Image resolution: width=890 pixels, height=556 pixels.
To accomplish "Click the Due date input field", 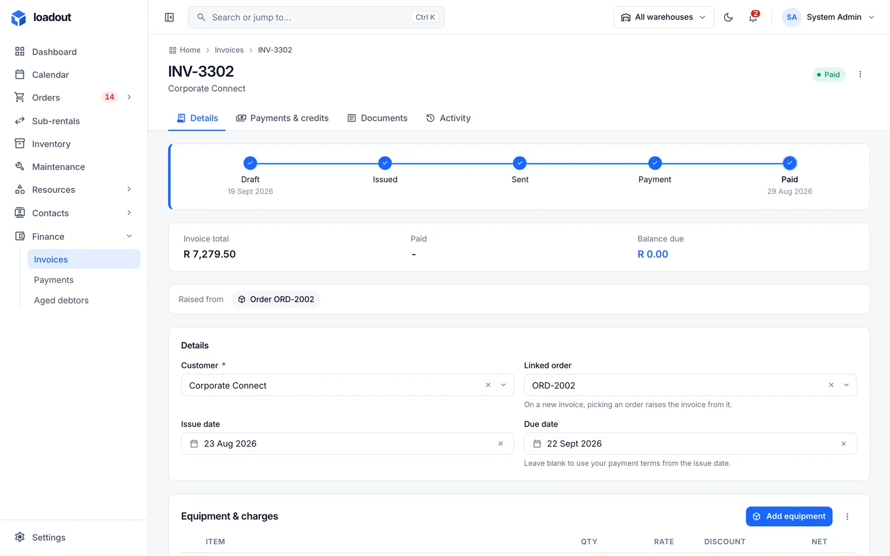I will [690, 444].
